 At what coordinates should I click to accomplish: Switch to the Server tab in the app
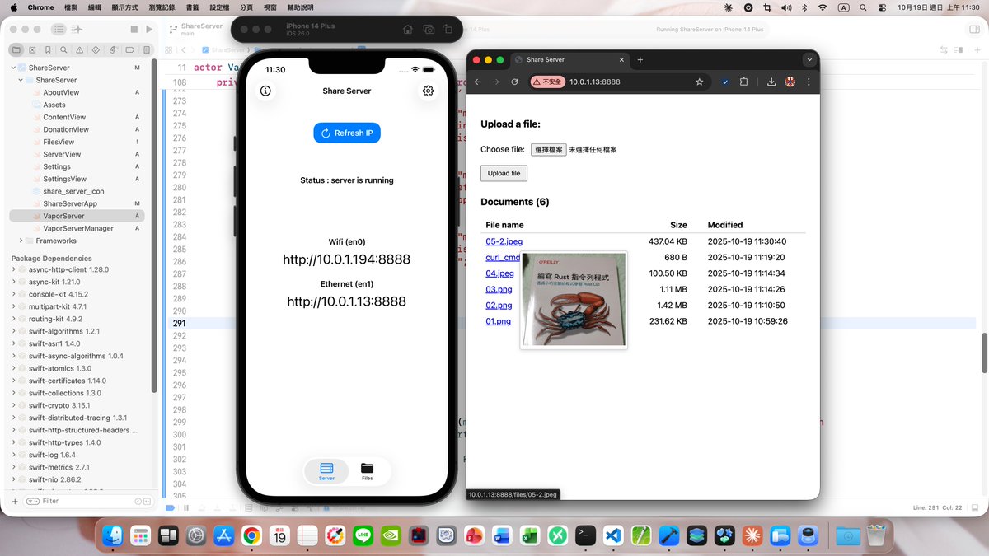coord(326,471)
